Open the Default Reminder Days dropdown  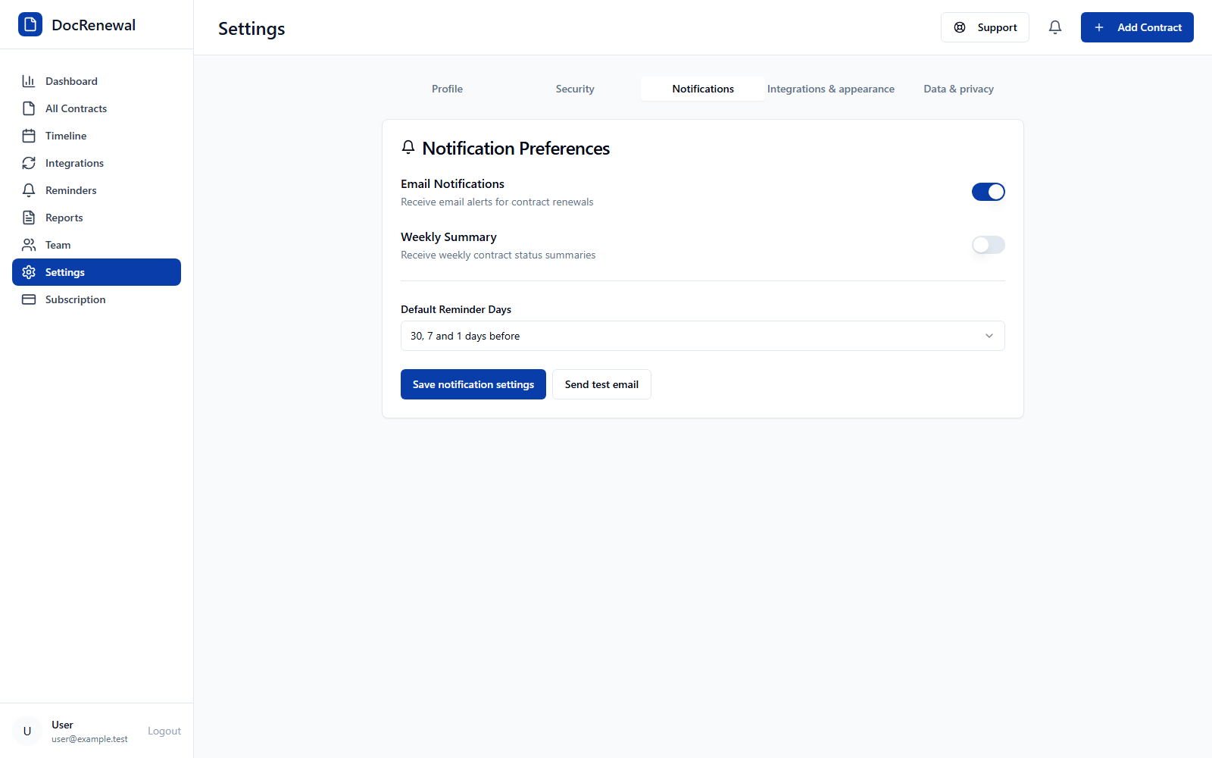[x=703, y=336]
